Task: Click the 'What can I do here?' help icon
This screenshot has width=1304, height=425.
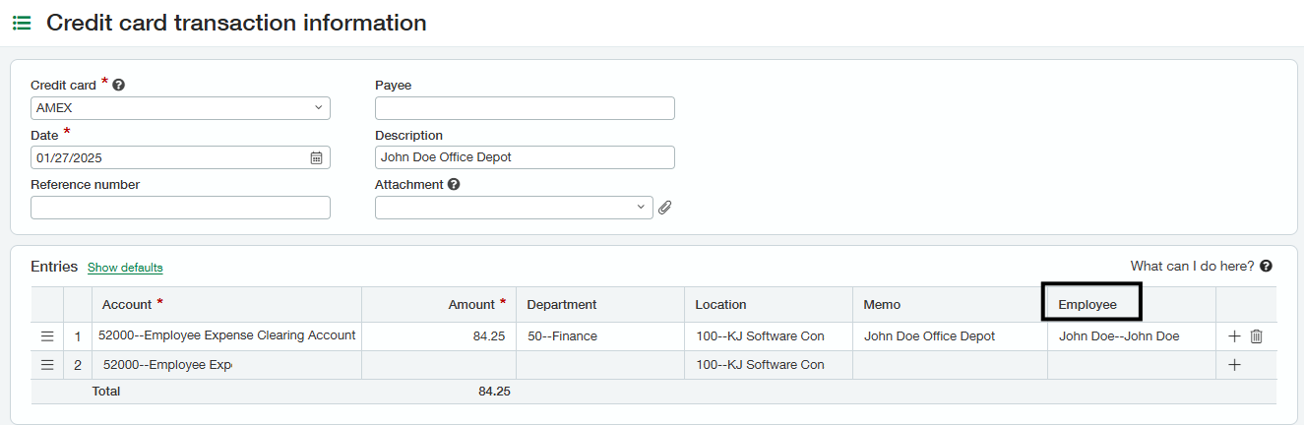Action: tap(1266, 266)
